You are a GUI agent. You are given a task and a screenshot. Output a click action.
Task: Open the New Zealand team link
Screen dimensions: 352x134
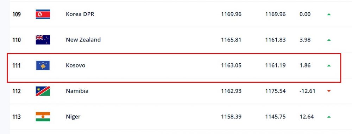point(83,40)
